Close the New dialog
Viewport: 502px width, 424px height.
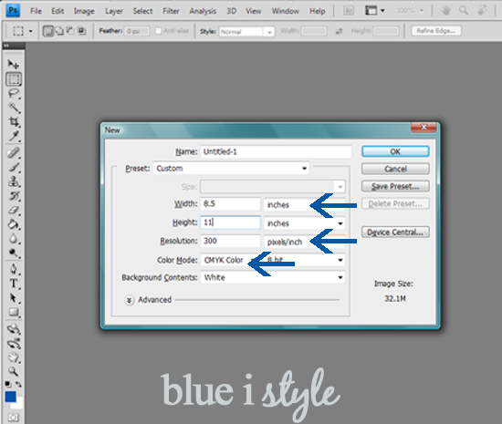coord(424,128)
